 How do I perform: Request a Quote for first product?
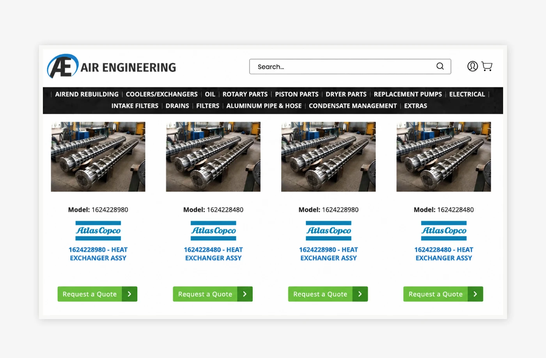97,294
